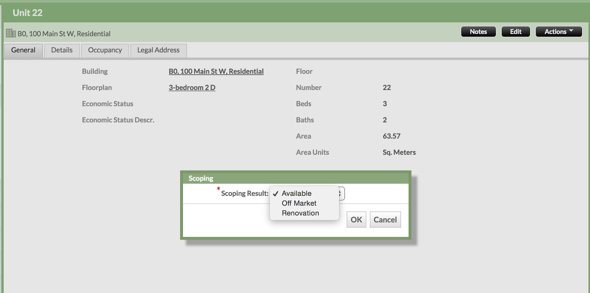
Task: Open the Occupancy tab
Action: tap(105, 50)
